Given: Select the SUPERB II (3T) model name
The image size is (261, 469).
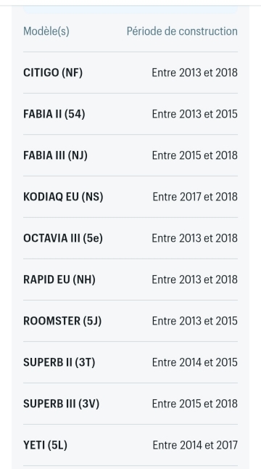Looking at the screenshot, I should click(x=59, y=362).
